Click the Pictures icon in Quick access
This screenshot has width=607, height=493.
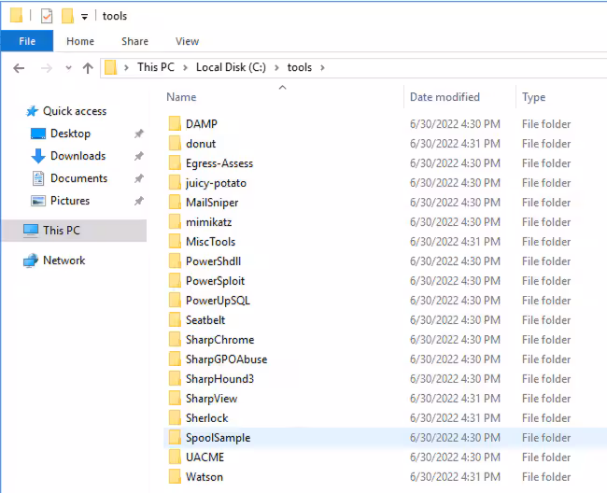[38, 201]
